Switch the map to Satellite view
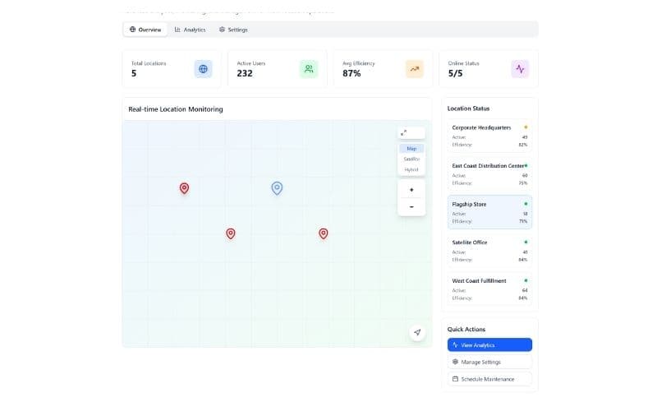657x411 pixels. click(411, 159)
